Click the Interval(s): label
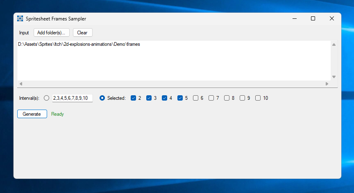Screen dimensions: 354x193 [x=29, y=98]
